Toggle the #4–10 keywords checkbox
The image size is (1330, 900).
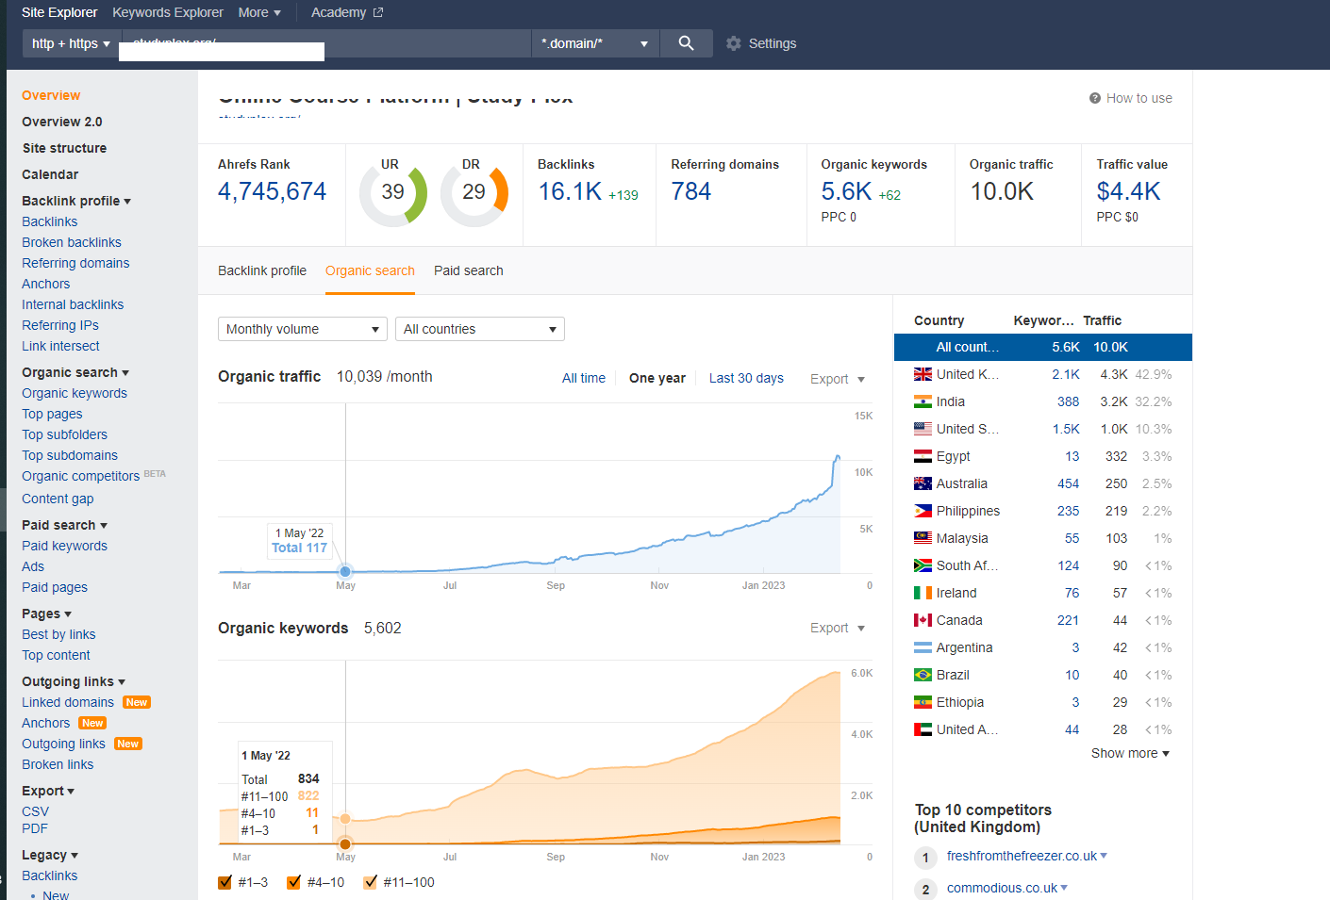coord(293,882)
